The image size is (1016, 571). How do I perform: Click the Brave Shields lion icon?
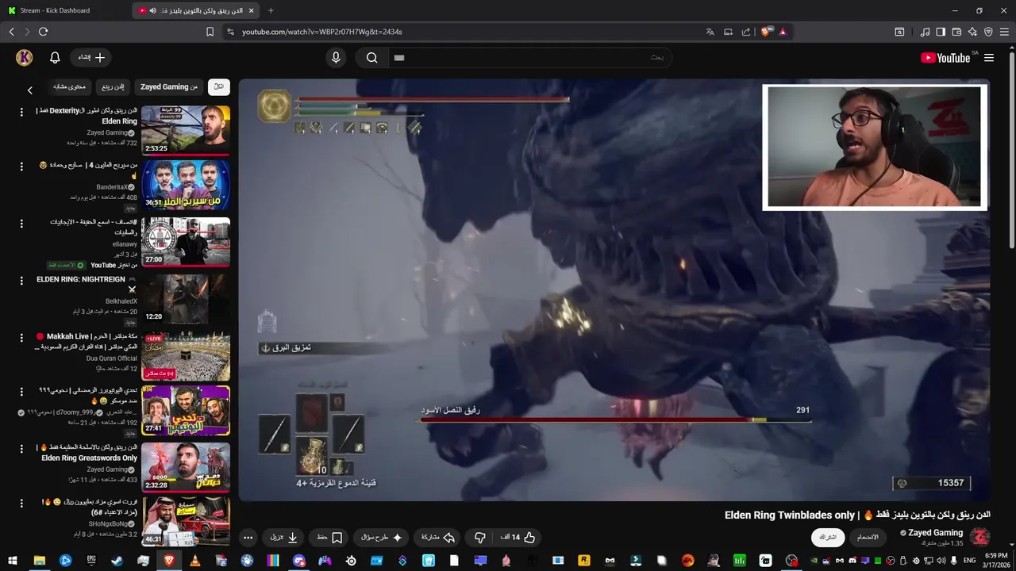[766, 32]
